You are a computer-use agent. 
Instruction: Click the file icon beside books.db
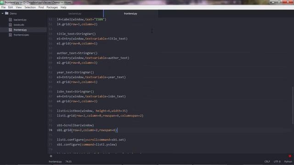coord(10,25)
